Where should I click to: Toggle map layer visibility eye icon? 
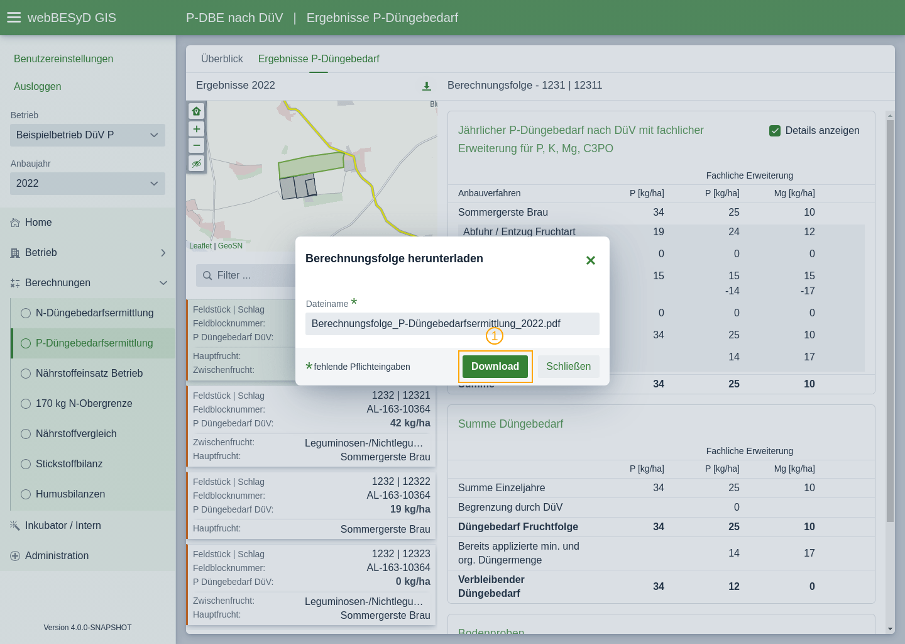197,164
